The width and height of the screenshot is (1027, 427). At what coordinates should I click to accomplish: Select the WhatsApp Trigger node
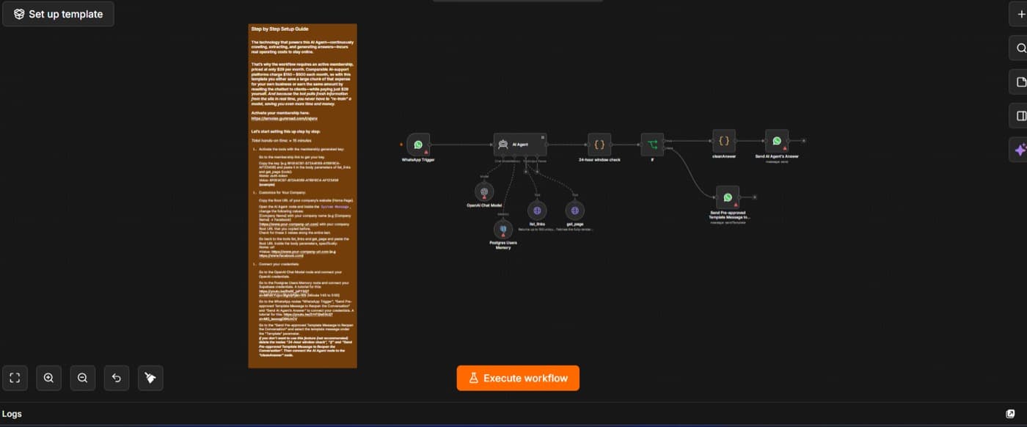point(418,145)
